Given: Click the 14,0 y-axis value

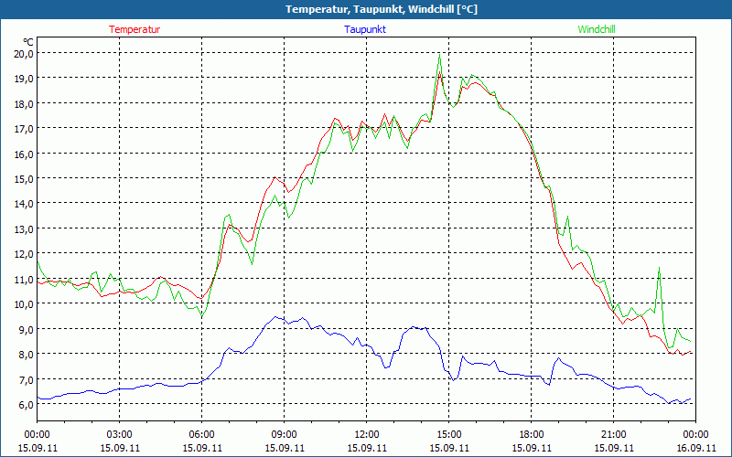Looking at the screenshot, I should click(x=24, y=204).
